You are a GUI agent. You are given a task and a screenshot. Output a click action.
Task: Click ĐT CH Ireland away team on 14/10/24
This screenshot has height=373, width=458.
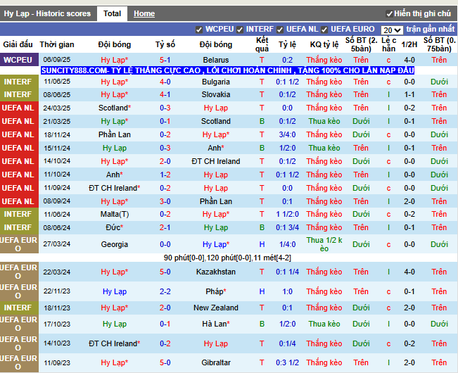click(216, 162)
